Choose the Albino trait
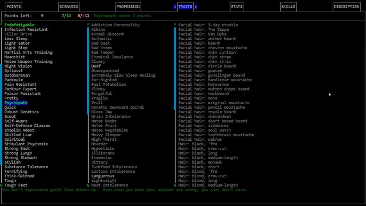The height and width of the screenshot is (206, 366). 98,29
